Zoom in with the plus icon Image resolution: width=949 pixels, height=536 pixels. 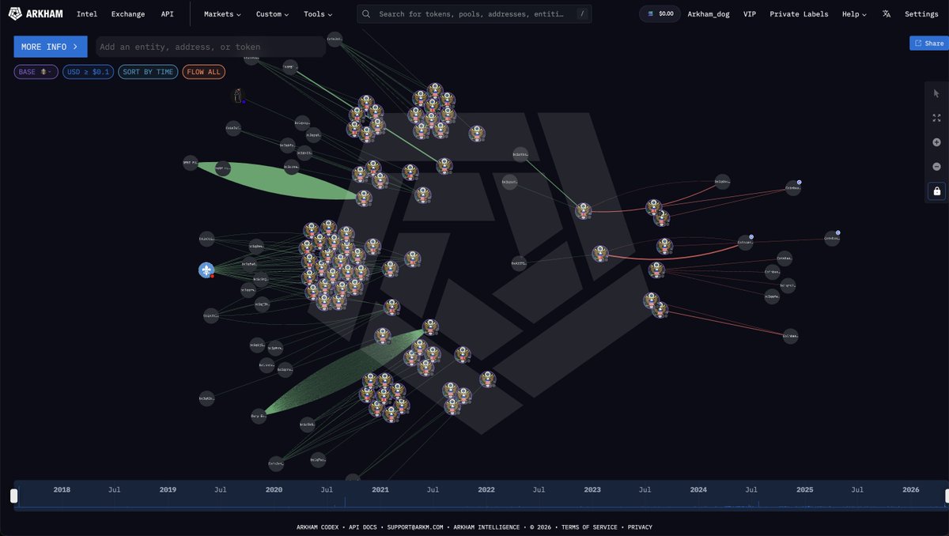pos(936,142)
